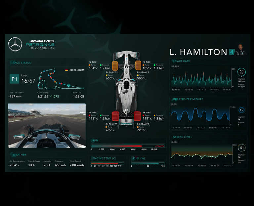
Task: Click the L. HAMILTON driver name
Action: click(x=198, y=52)
